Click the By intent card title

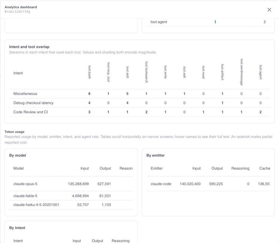(17, 228)
